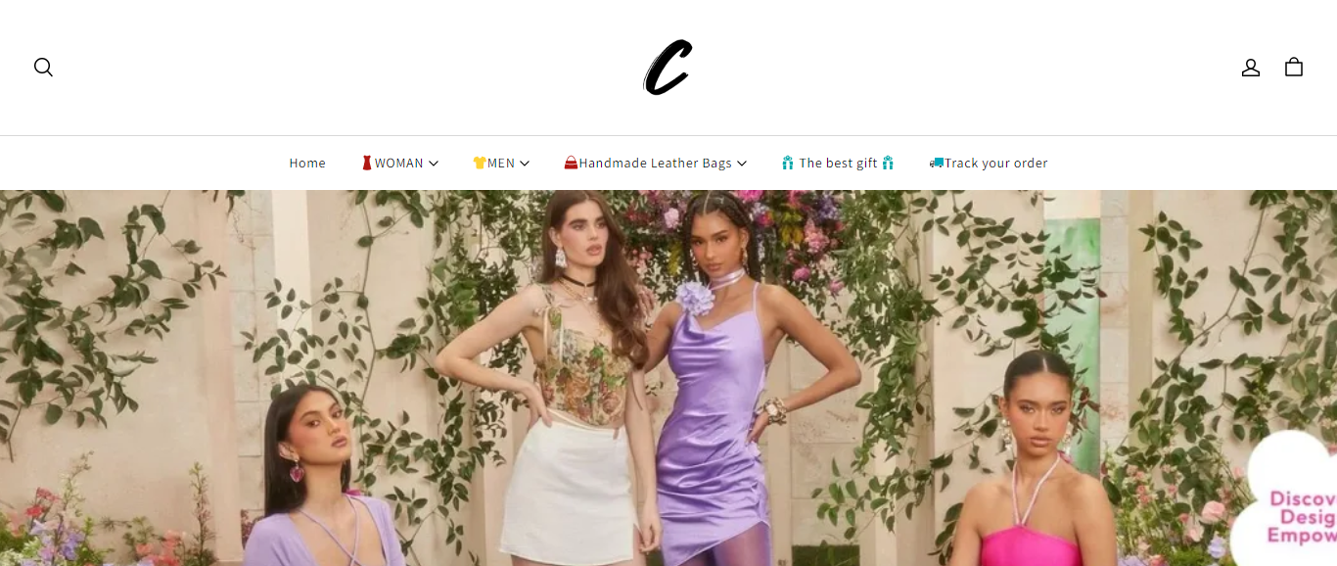Expand Handmade Leather Bags dropdown chevron

coord(742,164)
